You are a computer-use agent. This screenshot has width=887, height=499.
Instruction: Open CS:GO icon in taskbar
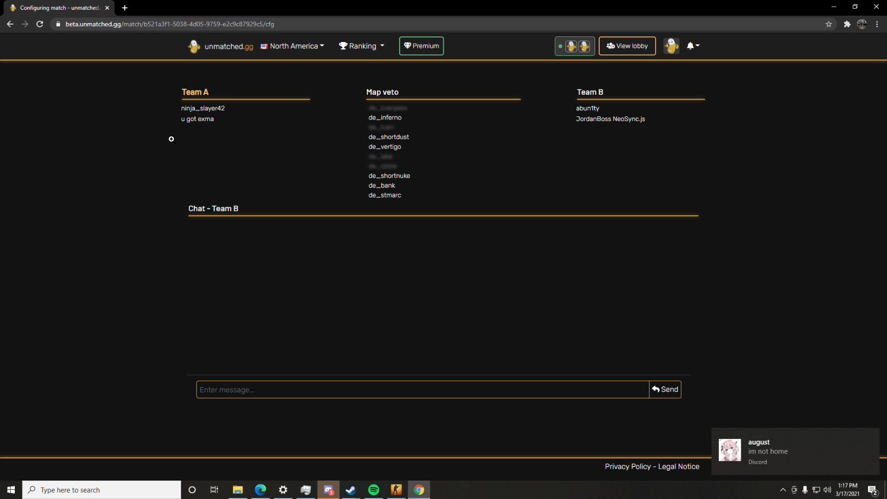pos(396,490)
